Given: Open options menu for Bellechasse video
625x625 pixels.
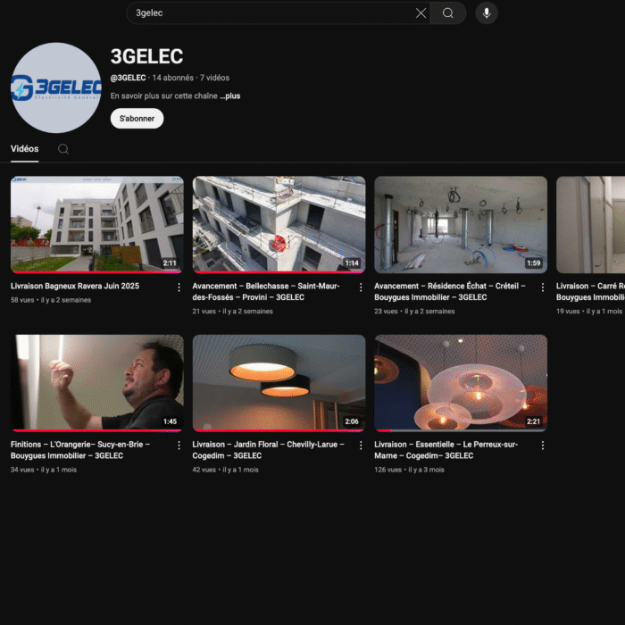Looking at the screenshot, I should [361, 287].
